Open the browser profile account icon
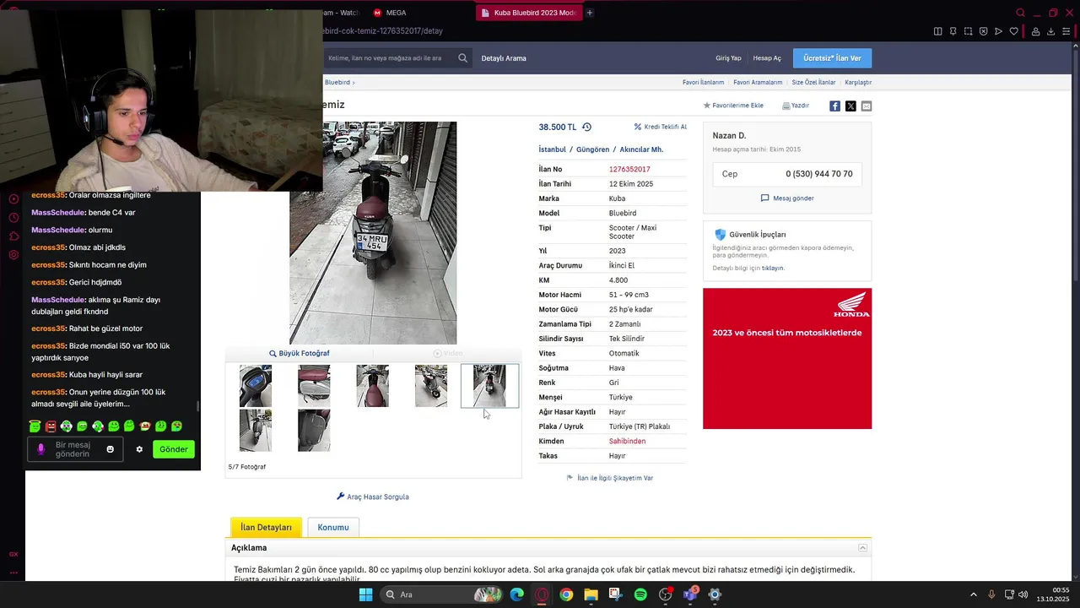Screen dimensions: 1080x608 coord(1035,31)
